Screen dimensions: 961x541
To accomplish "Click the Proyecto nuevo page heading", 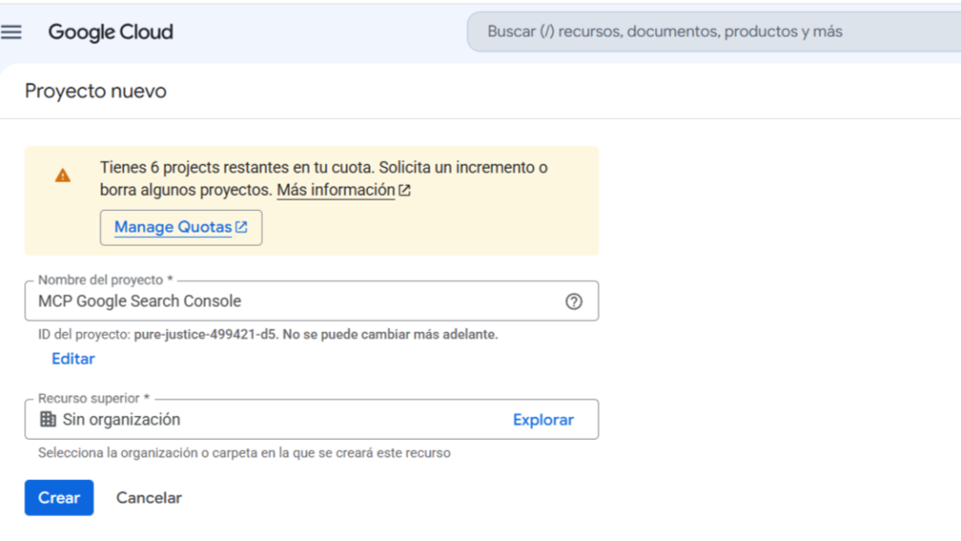I will pos(96,91).
